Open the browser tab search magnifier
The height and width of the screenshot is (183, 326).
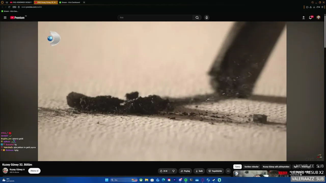tap(313, 2)
